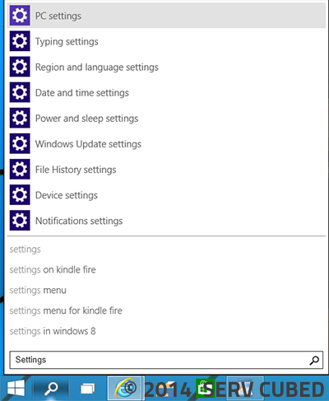
Task: Select the gear icon beside Region and language
Action: (x=20, y=67)
